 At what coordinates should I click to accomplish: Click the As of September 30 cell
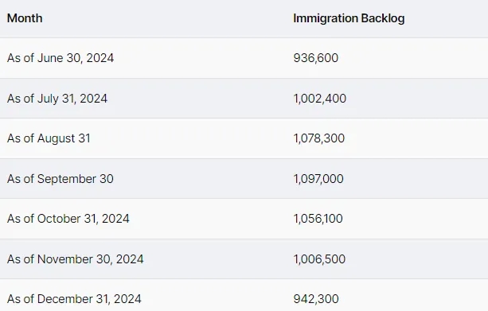pos(61,179)
